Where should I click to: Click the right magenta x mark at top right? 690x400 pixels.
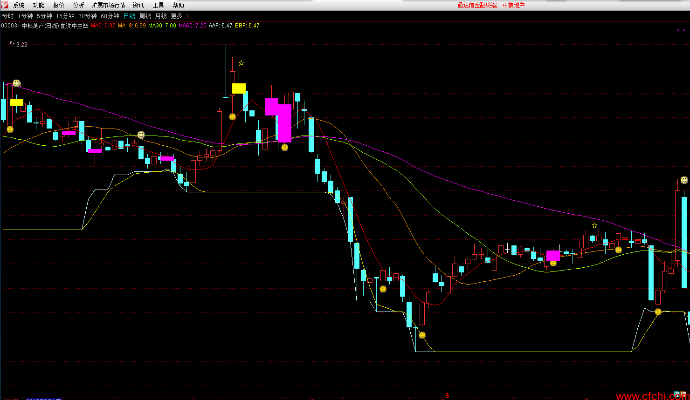coord(684,30)
